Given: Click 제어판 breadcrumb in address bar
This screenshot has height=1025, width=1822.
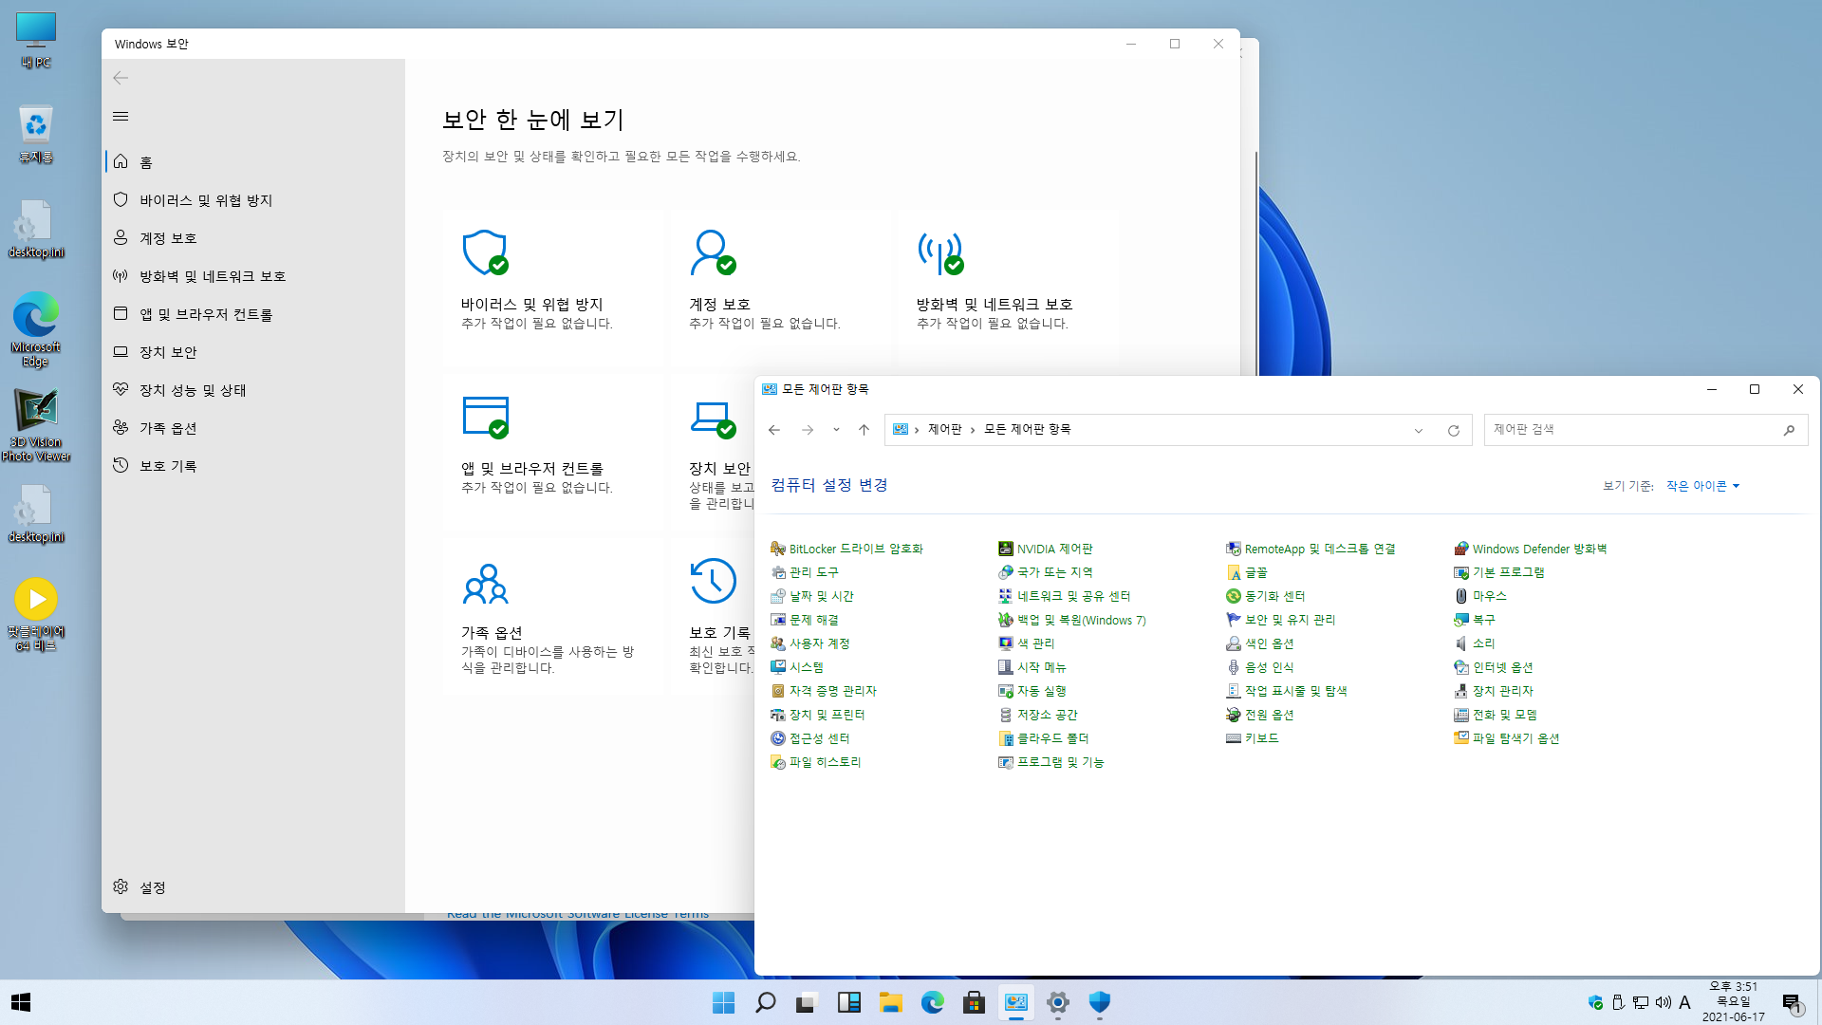Looking at the screenshot, I should click(x=944, y=430).
